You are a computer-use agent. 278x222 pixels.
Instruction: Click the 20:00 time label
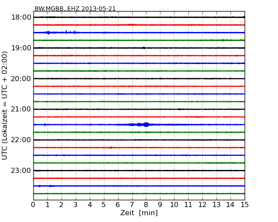point(21,79)
